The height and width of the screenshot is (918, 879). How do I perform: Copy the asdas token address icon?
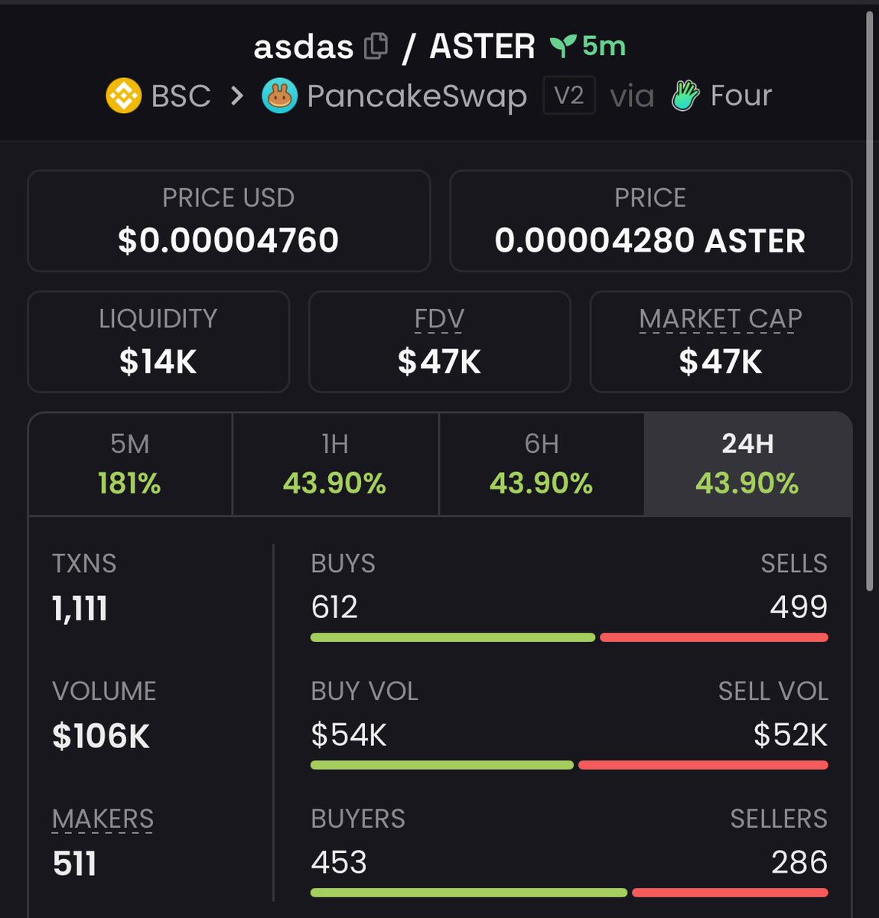[376, 47]
